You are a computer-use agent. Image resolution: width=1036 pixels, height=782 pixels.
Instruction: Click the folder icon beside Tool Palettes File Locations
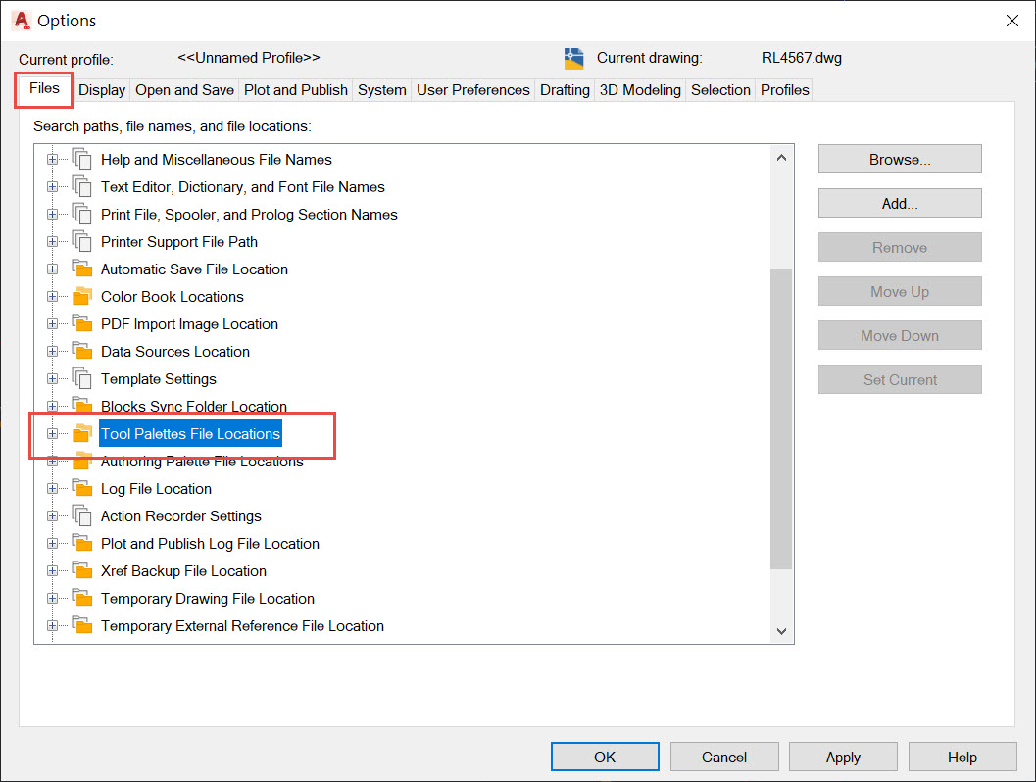[x=82, y=433]
